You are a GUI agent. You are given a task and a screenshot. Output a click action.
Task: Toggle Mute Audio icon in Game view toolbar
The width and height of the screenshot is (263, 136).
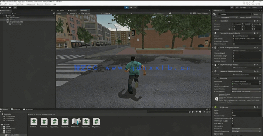click(x=191, y=13)
